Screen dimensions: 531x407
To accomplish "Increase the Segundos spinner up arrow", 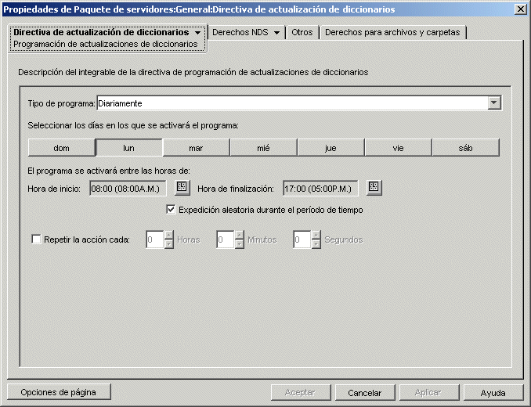I will (x=316, y=235).
